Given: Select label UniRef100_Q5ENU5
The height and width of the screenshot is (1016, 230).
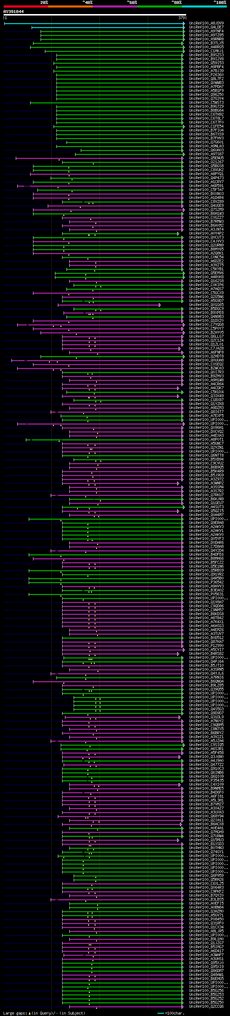Looking at the screenshot, I should click(206, 158).
